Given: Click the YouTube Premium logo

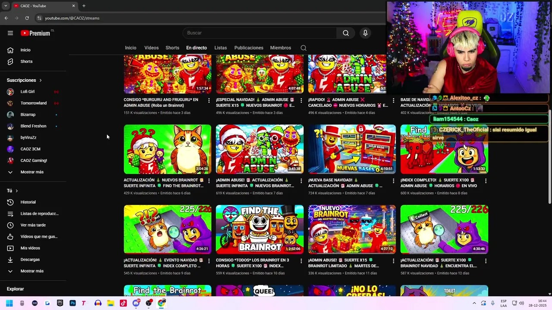Looking at the screenshot, I should coord(35,33).
